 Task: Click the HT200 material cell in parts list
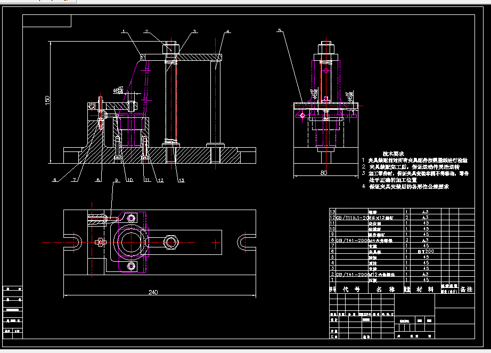pos(426,251)
